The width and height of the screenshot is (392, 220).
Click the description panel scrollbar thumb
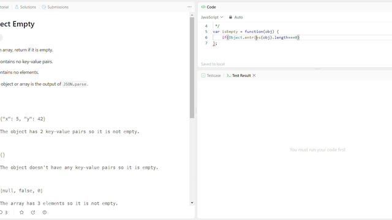pos(192,68)
